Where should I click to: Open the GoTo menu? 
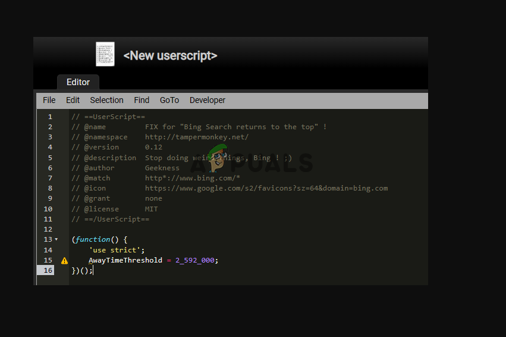[169, 101]
